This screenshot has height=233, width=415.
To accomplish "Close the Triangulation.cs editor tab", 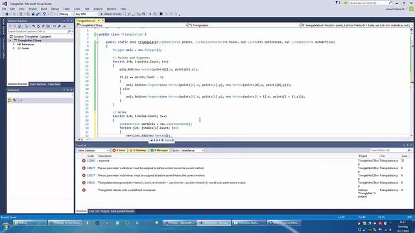I will coord(102,21).
